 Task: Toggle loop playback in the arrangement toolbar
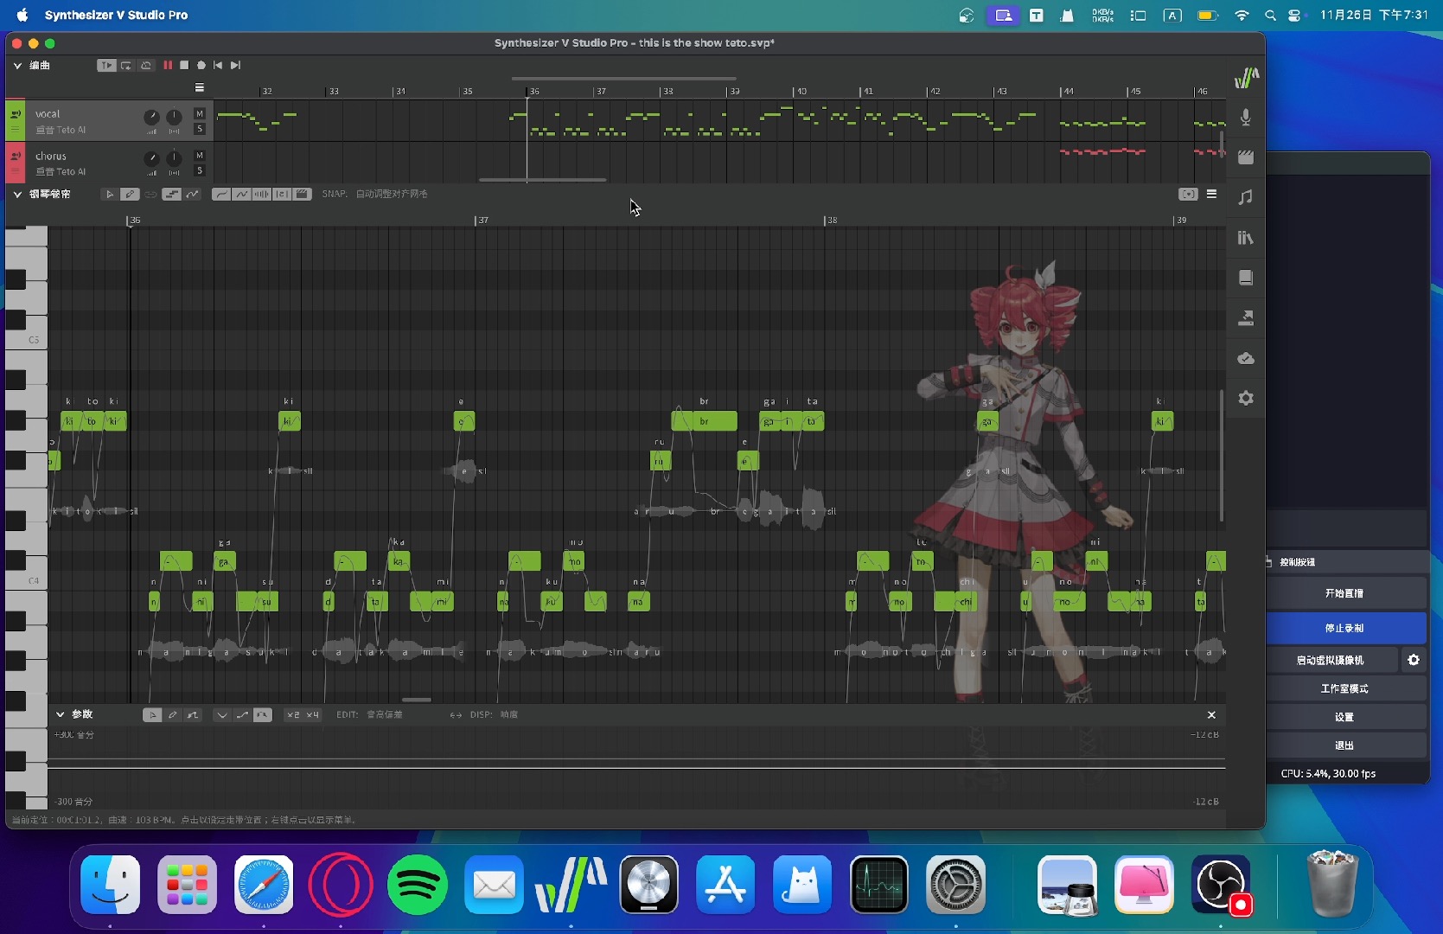[x=126, y=65]
